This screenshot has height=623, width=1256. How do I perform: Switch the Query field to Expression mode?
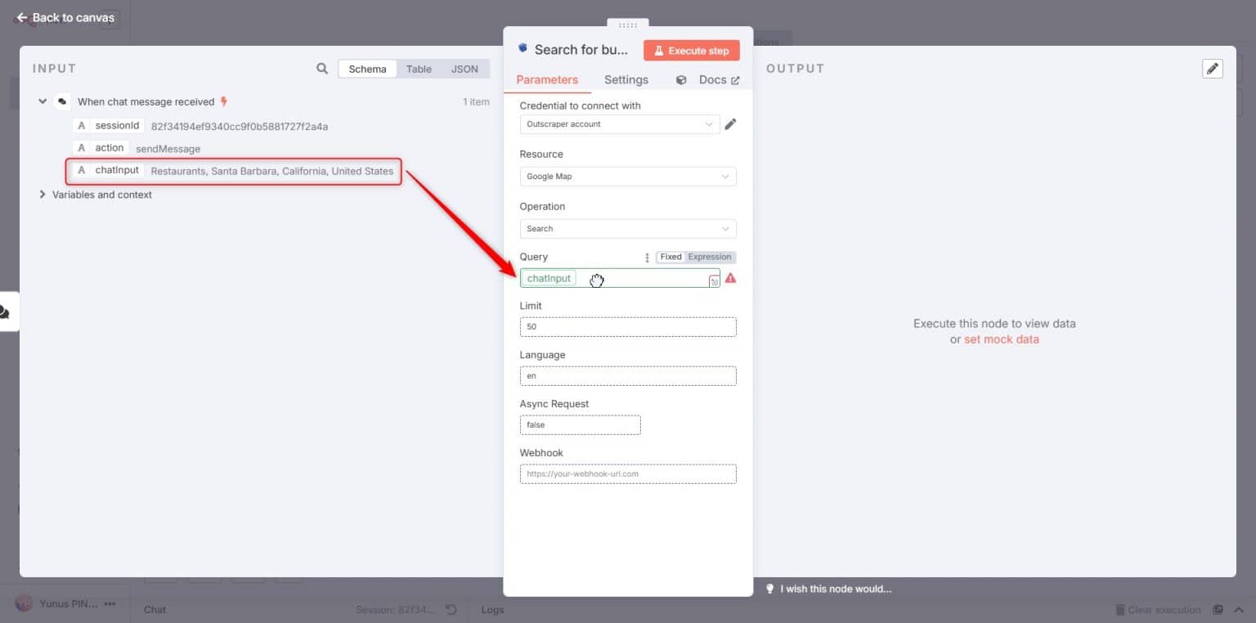[x=709, y=256]
